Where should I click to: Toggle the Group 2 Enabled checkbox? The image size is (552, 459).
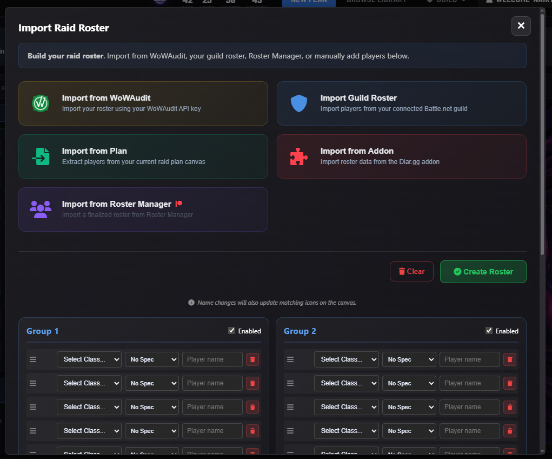tap(489, 330)
